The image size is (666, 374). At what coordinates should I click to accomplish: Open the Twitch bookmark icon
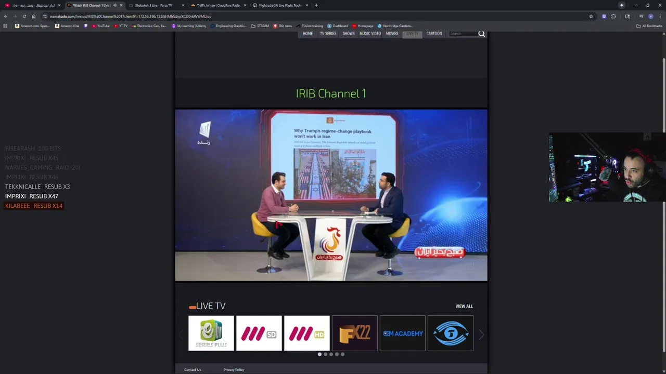[x=86, y=26]
